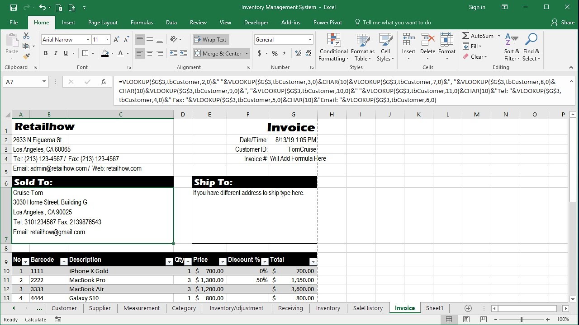The image size is (579, 325).
Task: Align text left in the cell
Action: [140, 53]
